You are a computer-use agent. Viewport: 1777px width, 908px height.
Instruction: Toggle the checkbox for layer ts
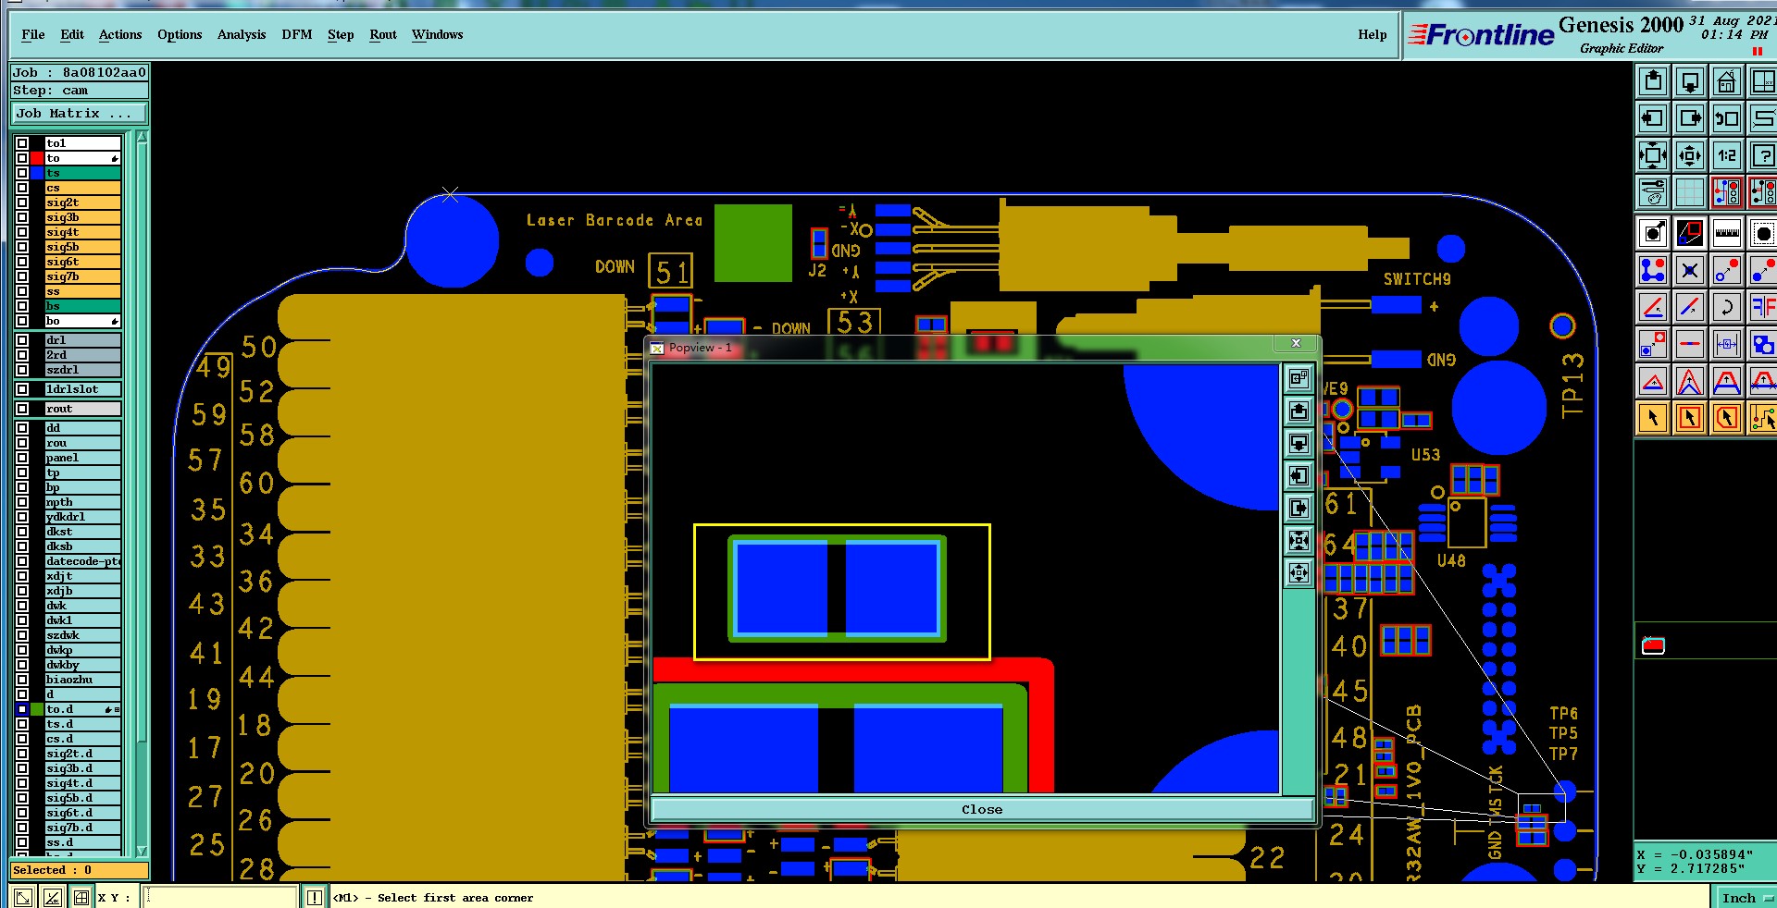point(22,173)
